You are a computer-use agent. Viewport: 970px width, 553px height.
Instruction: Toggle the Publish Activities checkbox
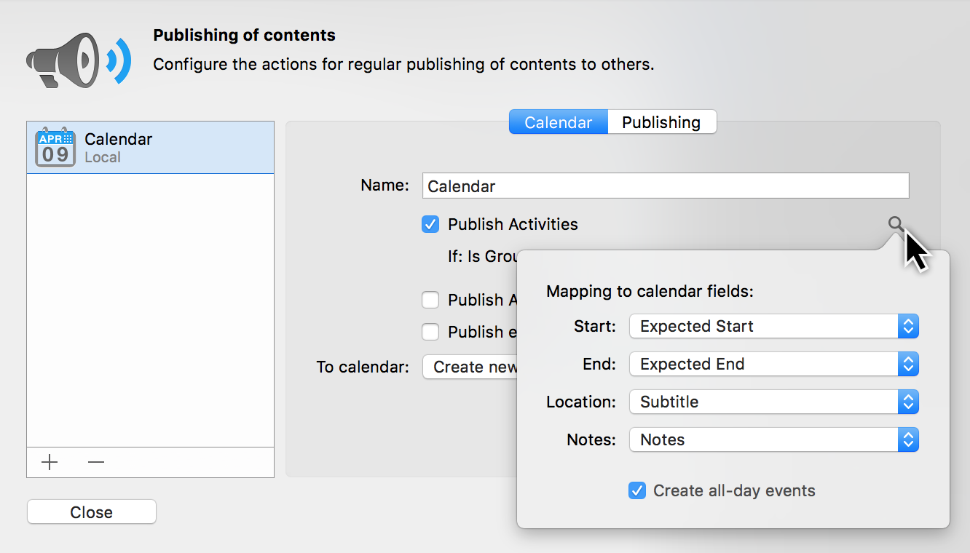(x=430, y=224)
